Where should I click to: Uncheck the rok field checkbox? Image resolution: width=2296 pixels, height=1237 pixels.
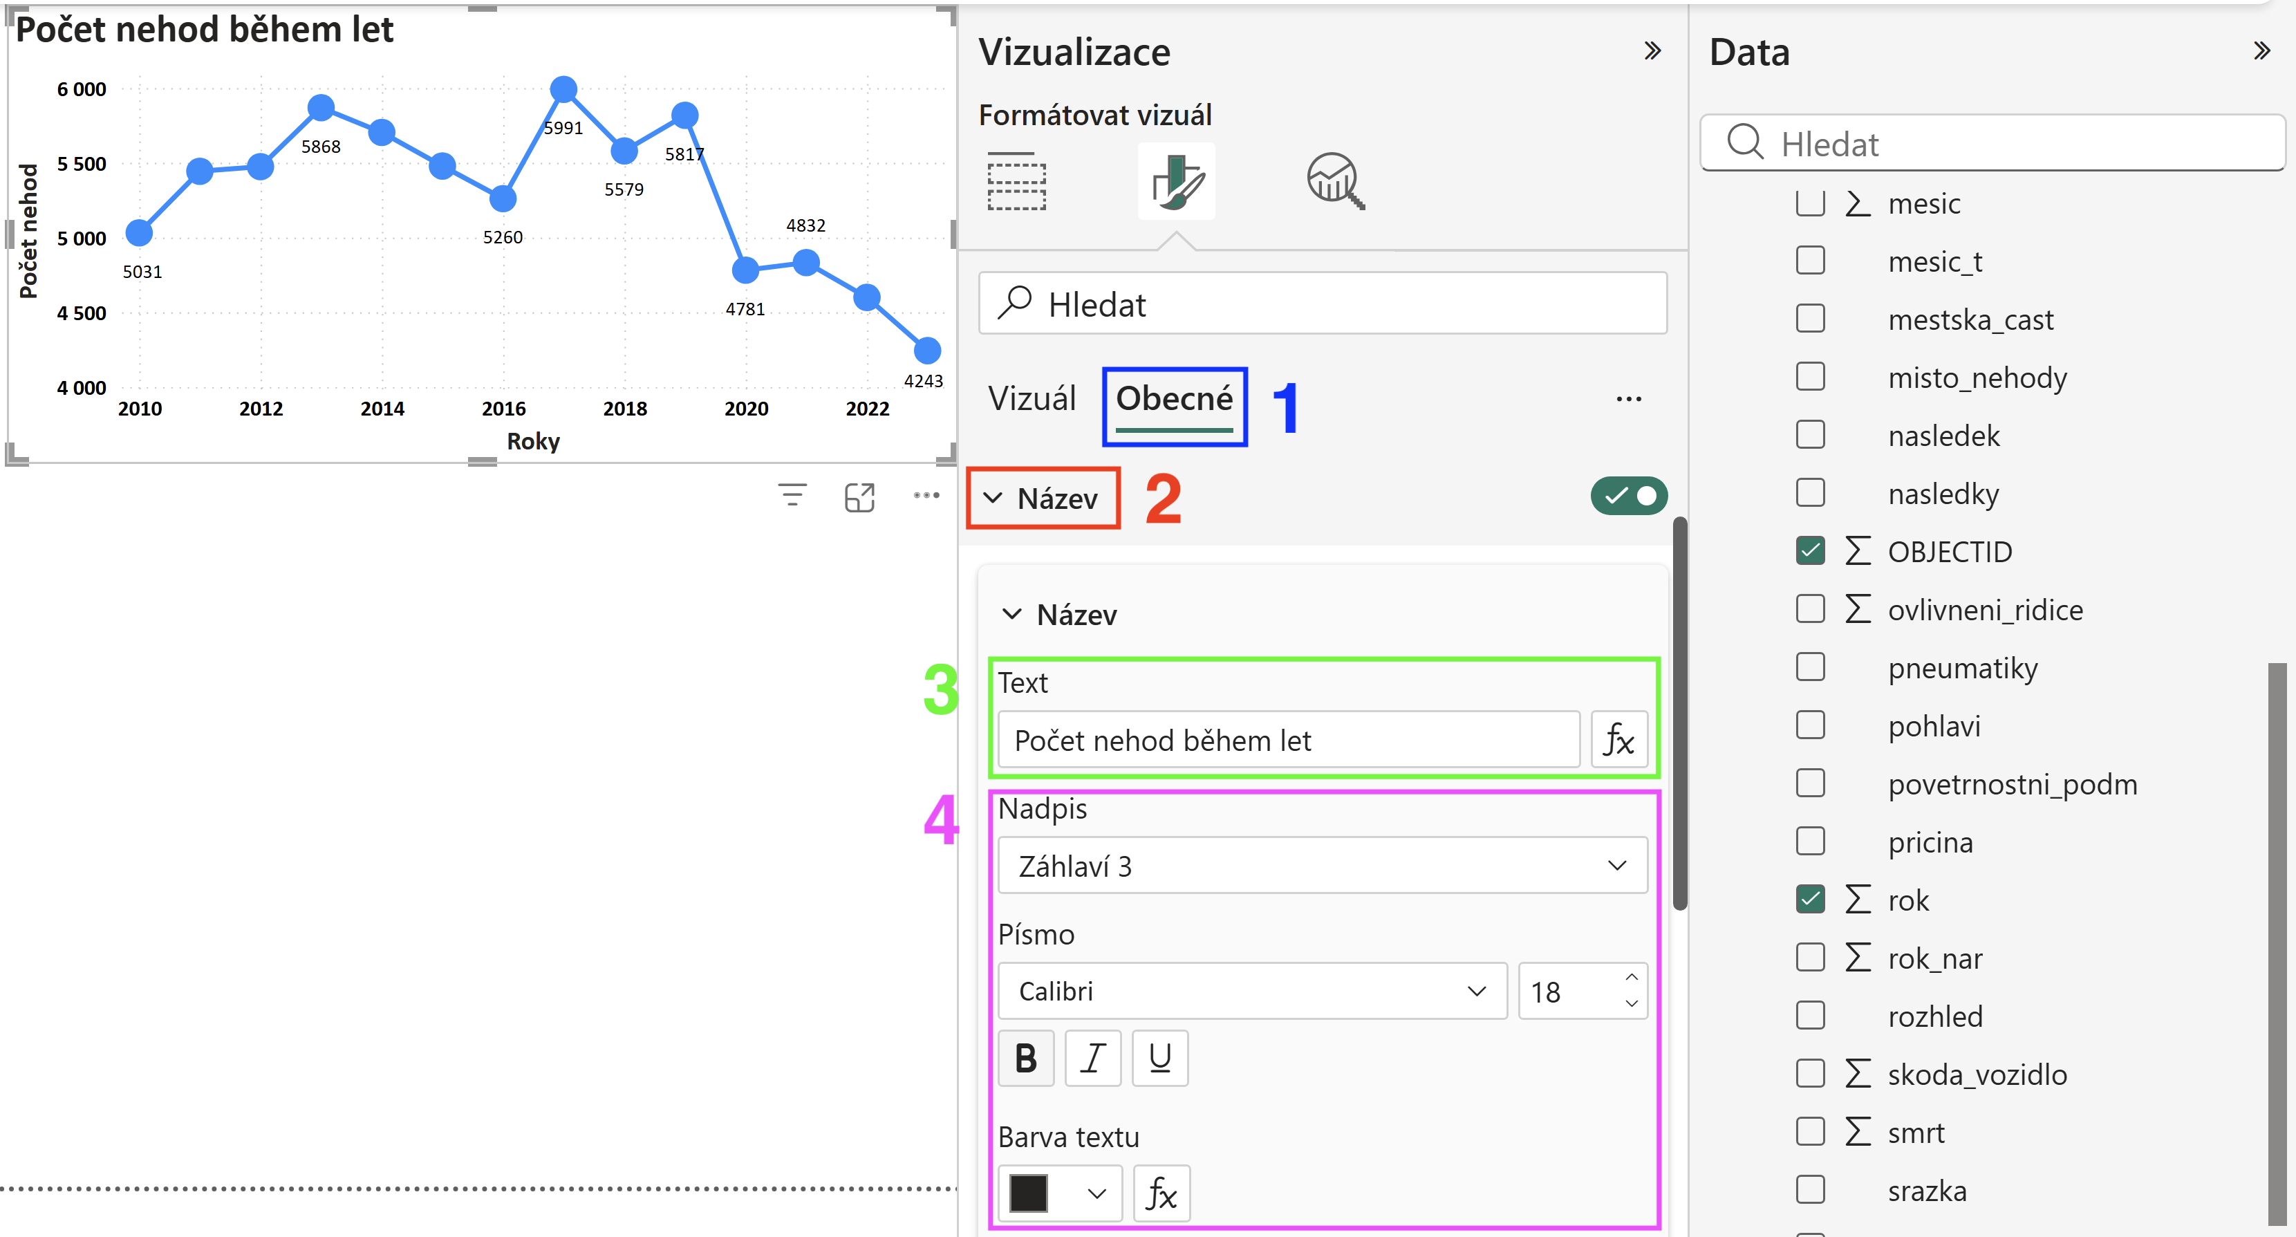coord(1810,900)
